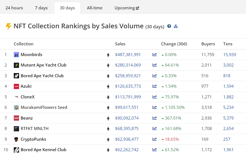Viewport: 246px width, 155px height.
Task: Open the chart icon for Beanz
Action: pyautogui.click(x=154, y=118)
